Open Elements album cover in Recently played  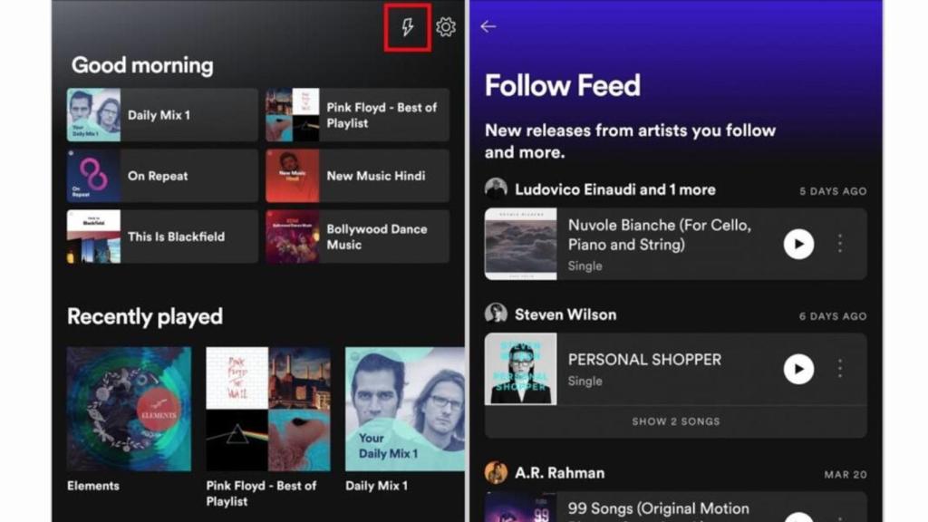coord(129,409)
